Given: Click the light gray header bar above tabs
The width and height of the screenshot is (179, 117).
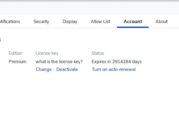Looking at the screenshot, I should (x=89, y=8).
